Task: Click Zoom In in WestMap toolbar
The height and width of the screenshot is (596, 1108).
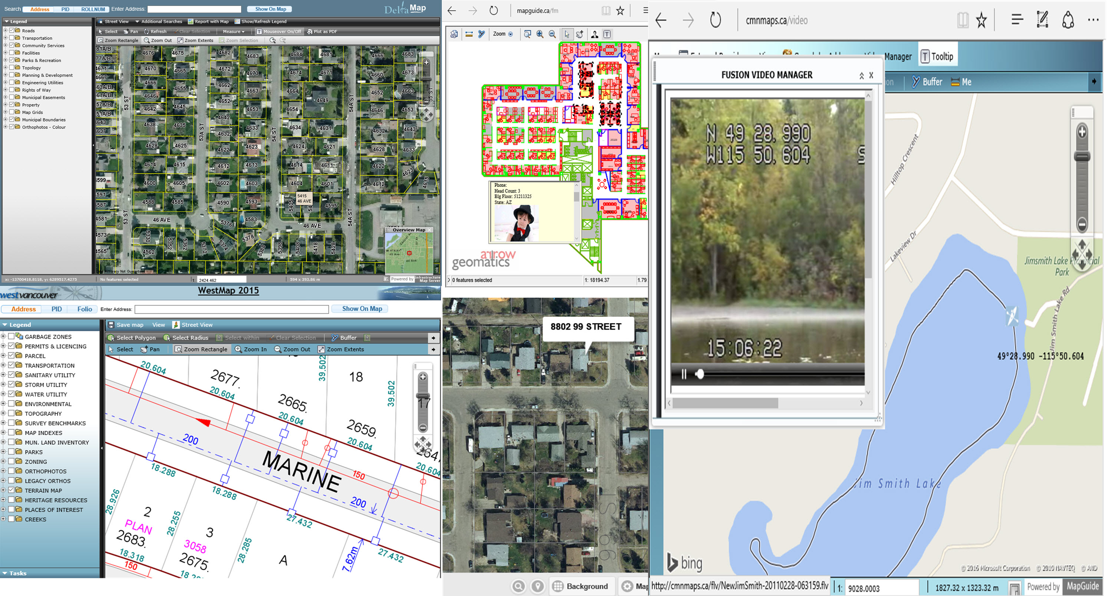Action: (x=251, y=349)
